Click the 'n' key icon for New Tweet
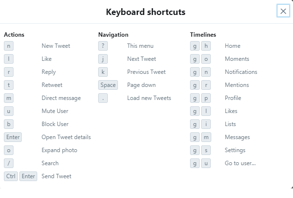 (x=9, y=46)
